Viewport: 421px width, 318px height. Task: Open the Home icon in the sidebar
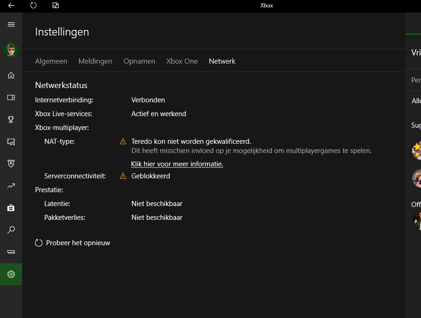(11, 75)
